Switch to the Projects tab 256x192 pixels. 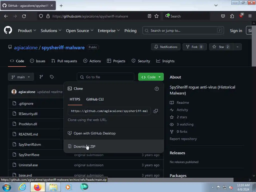pos(116,61)
